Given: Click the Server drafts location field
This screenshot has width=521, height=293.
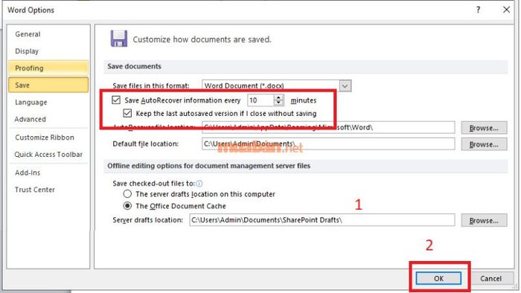Looking at the screenshot, I should (322, 220).
